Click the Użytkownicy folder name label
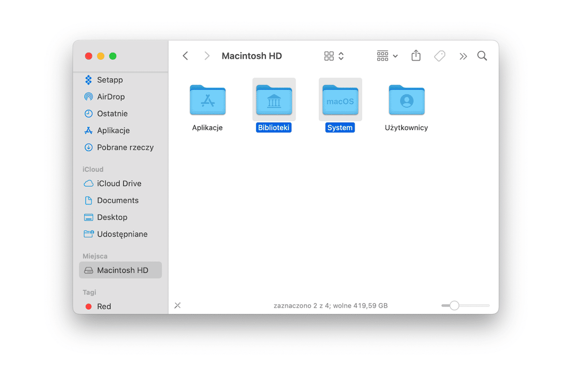This screenshot has width=582, height=367. coord(406,128)
